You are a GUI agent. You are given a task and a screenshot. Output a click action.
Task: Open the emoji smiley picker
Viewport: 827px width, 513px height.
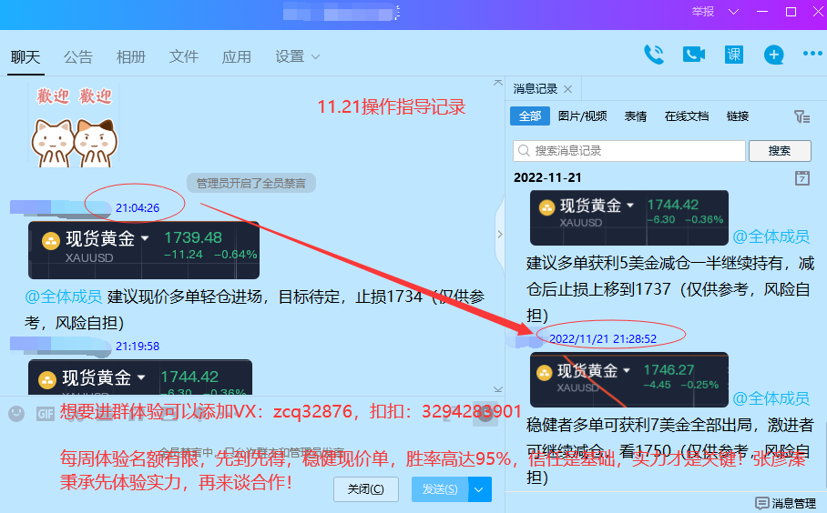16,414
